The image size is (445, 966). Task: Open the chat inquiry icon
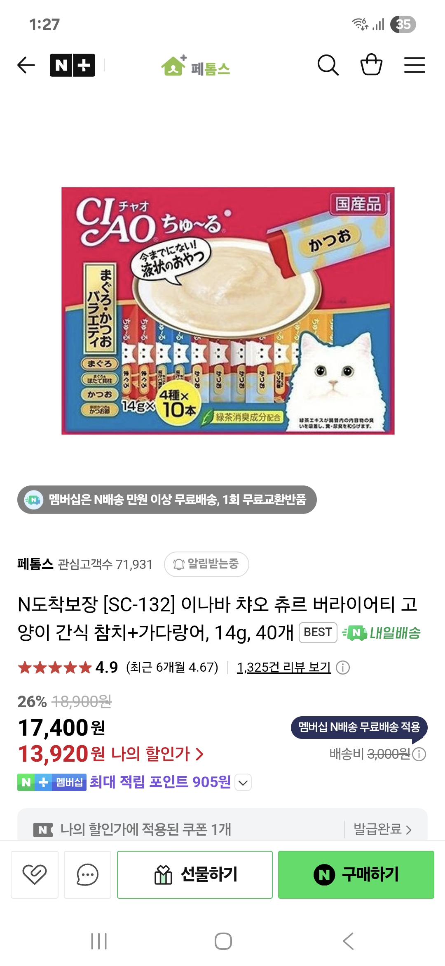pos(87,874)
